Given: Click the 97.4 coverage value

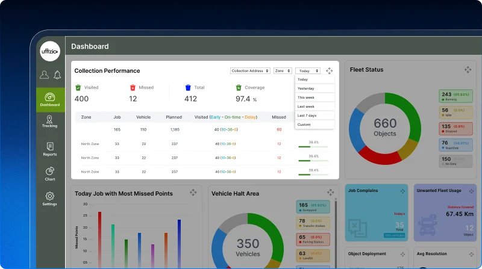Looking at the screenshot, I should (x=243, y=99).
